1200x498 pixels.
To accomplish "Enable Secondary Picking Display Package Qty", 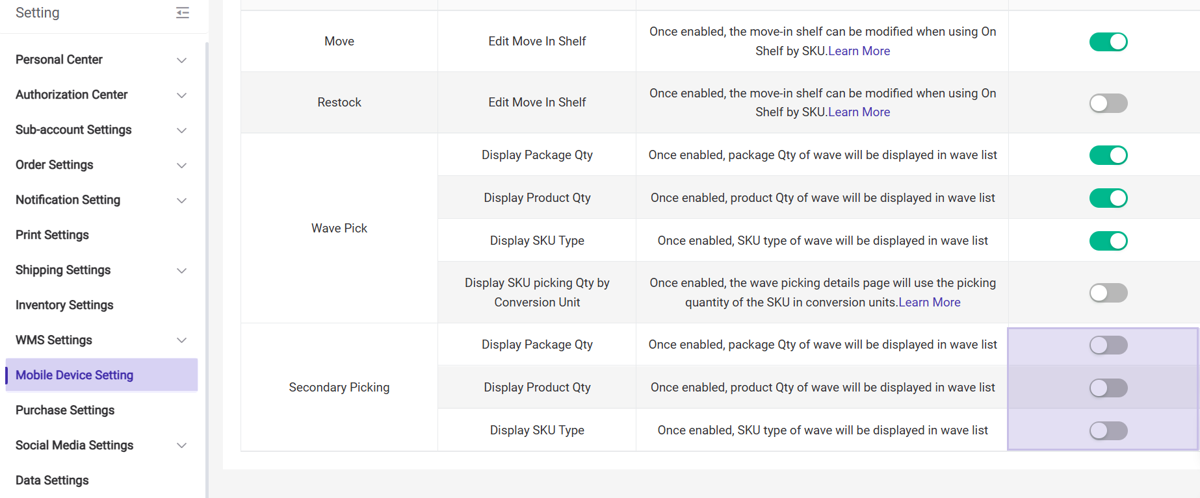I will click(1108, 345).
